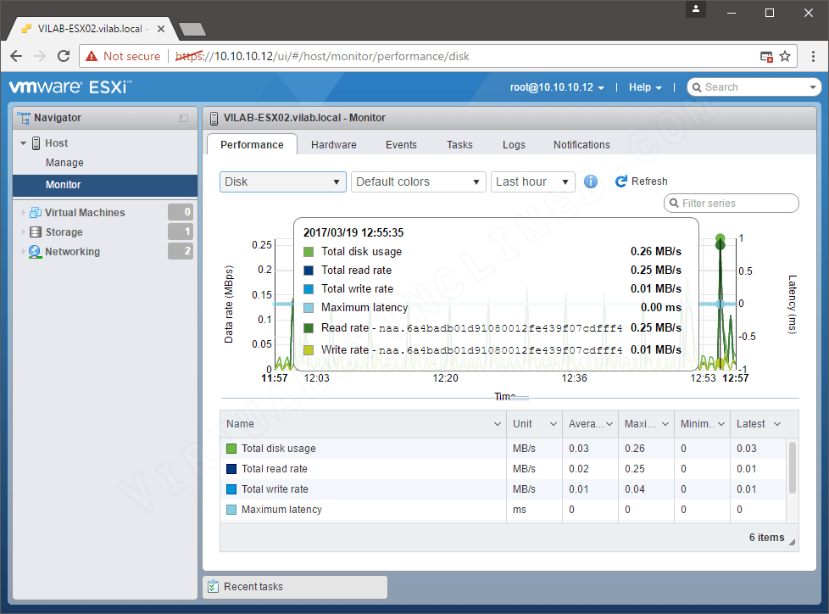Screen dimensions: 829x614
Task: Open the search options dropdown arrow
Action: pyautogui.click(x=813, y=87)
